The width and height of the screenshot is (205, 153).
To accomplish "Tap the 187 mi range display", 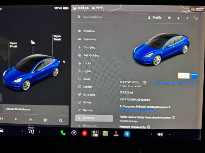I will (x=58, y=8).
